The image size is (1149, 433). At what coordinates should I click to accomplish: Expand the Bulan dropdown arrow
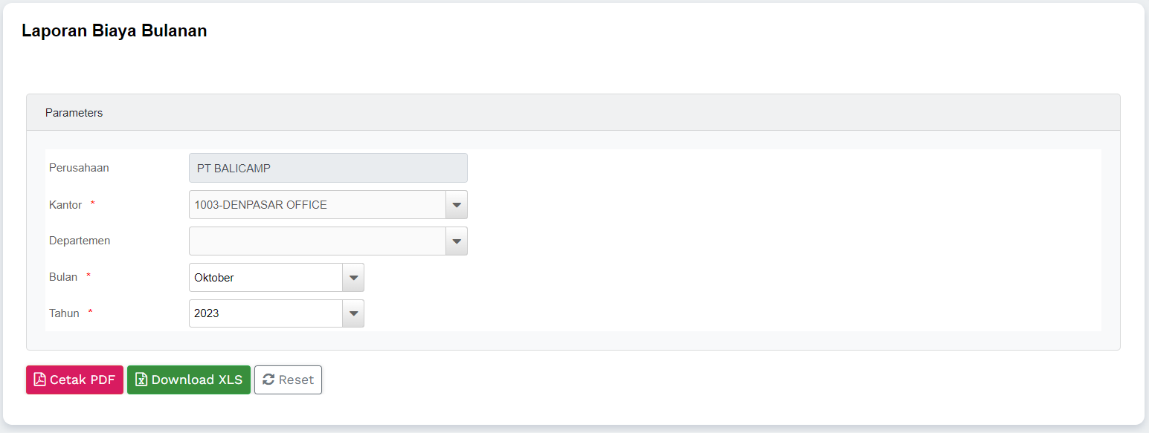(353, 278)
